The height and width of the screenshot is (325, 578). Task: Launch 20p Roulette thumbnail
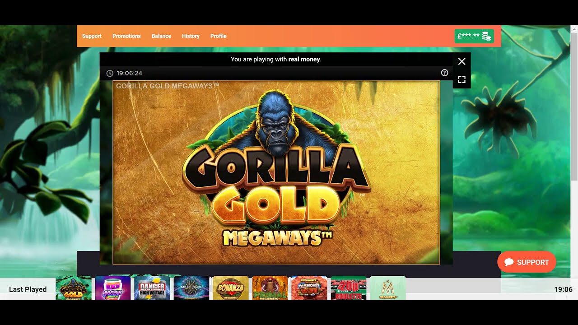349,288
